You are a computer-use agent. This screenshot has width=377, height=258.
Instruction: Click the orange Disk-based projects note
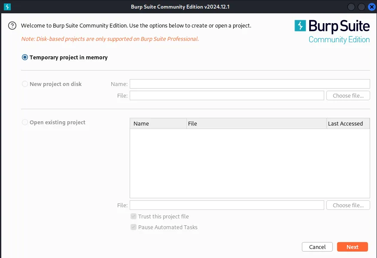[x=110, y=39]
